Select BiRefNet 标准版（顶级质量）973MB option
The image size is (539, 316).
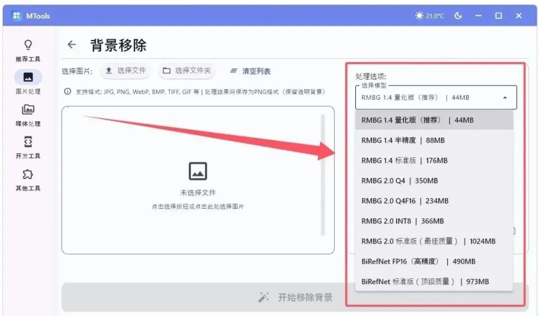[x=434, y=282]
